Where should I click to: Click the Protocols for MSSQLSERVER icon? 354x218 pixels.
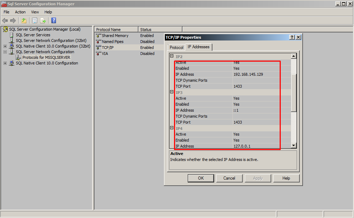(x=18, y=57)
